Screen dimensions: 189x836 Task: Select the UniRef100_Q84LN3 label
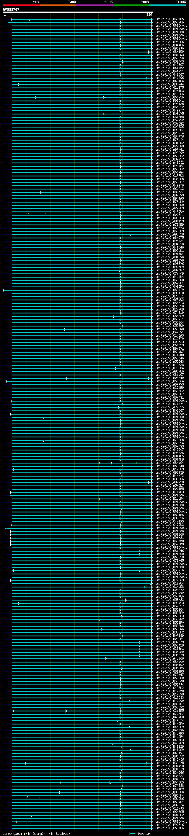tap(170, 55)
